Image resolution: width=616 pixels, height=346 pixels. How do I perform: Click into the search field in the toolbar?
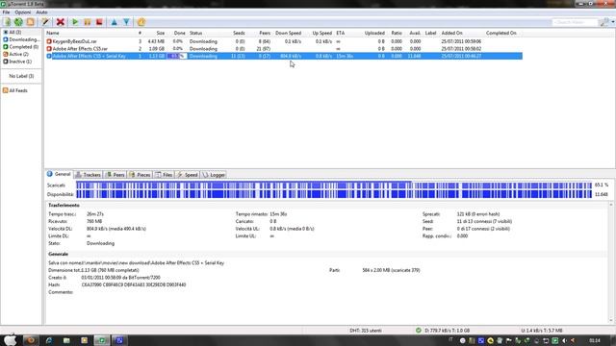click(575, 22)
